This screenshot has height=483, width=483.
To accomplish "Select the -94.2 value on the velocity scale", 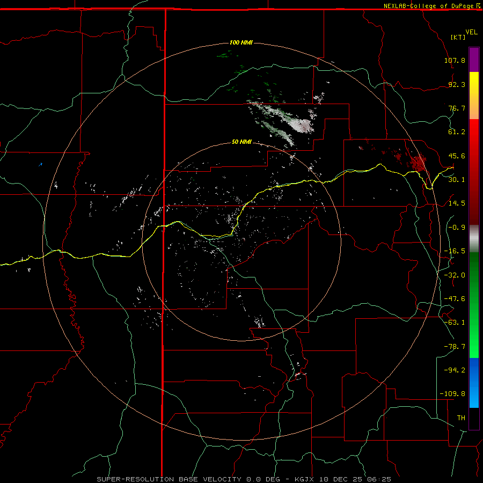I will pyautogui.click(x=455, y=370).
